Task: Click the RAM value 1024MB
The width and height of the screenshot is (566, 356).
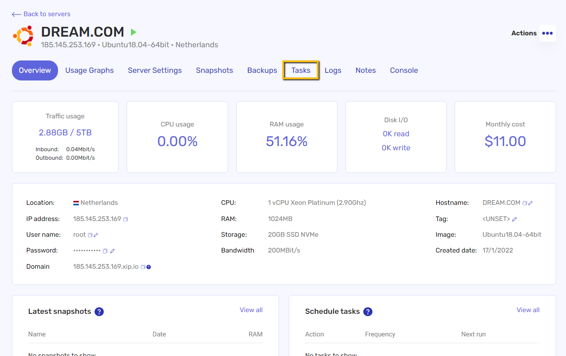Action: click(x=280, y=219)
